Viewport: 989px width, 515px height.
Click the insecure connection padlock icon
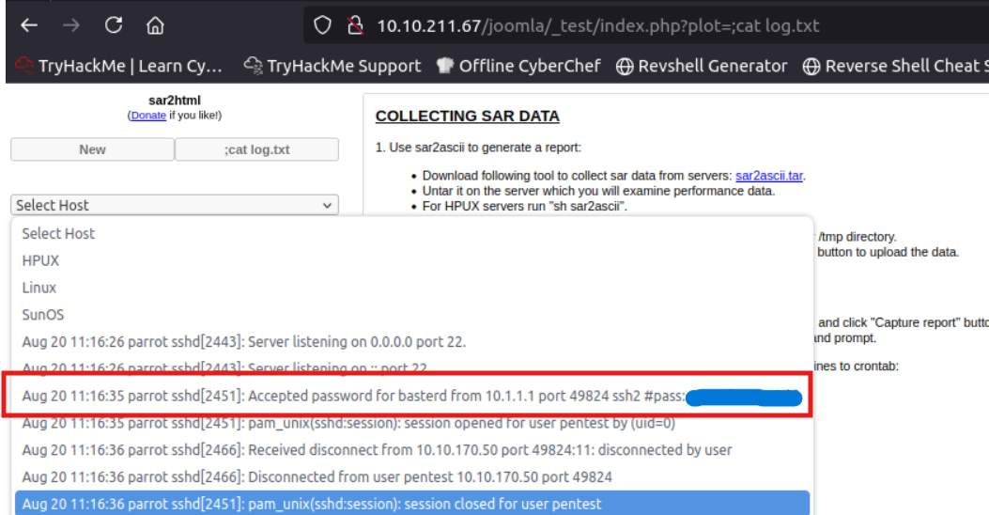coord(353,26)
